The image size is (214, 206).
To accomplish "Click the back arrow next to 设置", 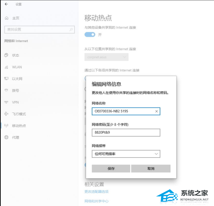I will pyautogui.click(x=6, y=4).
